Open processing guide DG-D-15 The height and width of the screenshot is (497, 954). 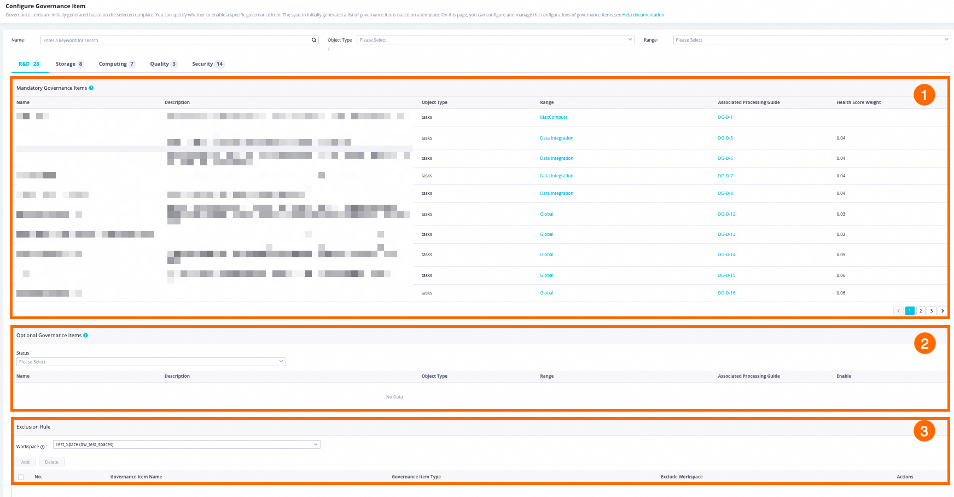pyautogui.click(x=726, y=275)
